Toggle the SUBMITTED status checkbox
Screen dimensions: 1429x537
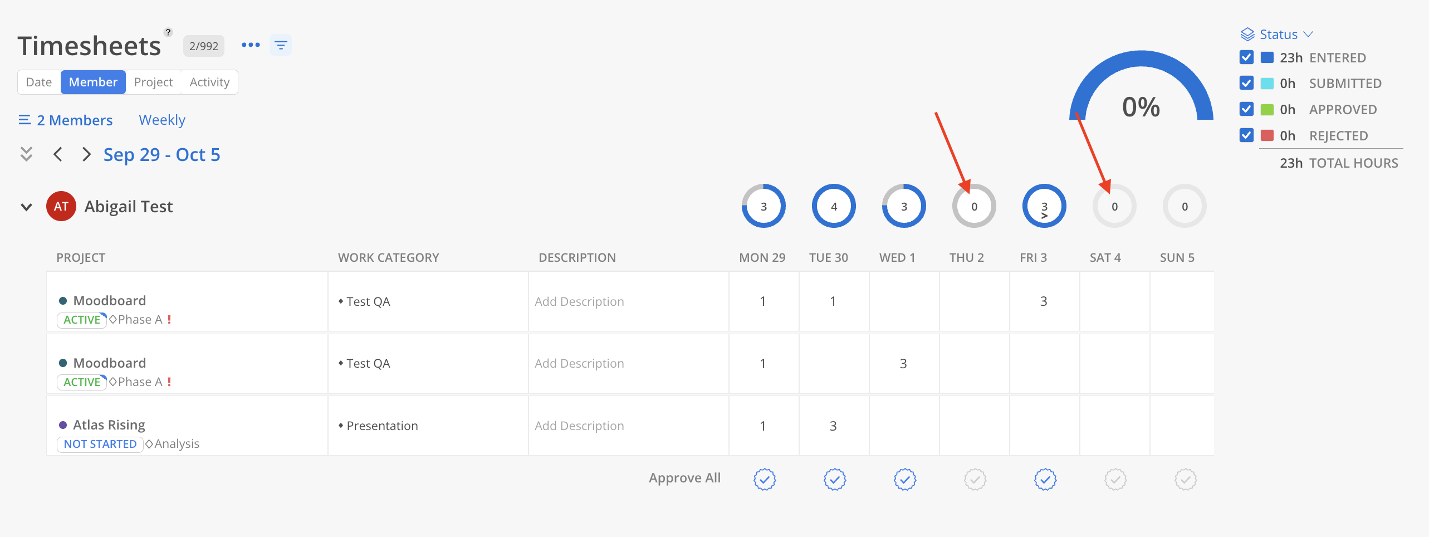[1246, 83]
